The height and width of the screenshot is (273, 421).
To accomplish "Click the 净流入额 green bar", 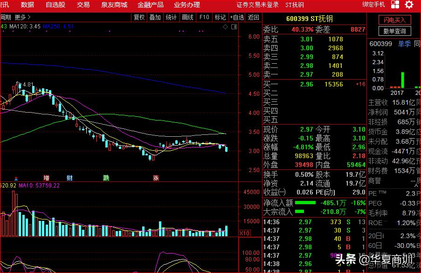I will point(305,203).
